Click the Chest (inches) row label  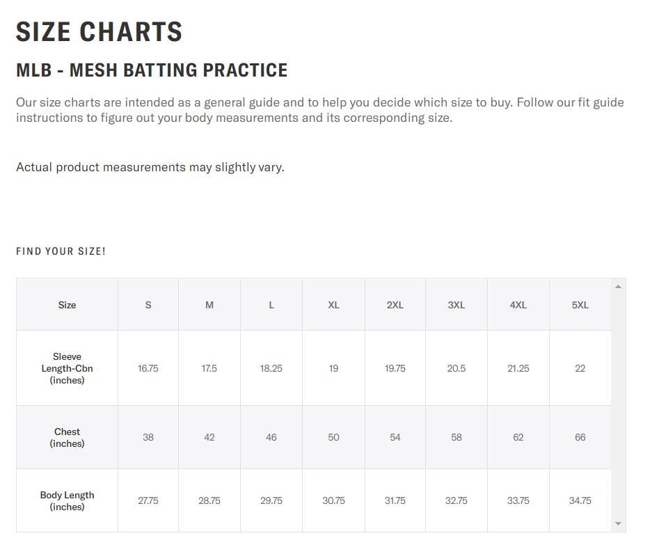tap(67, 437)
